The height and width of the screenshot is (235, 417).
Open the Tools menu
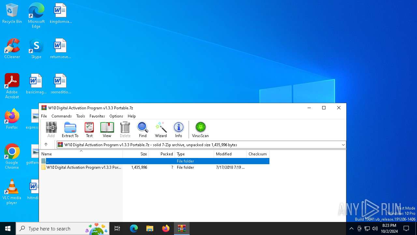[80, 116]
